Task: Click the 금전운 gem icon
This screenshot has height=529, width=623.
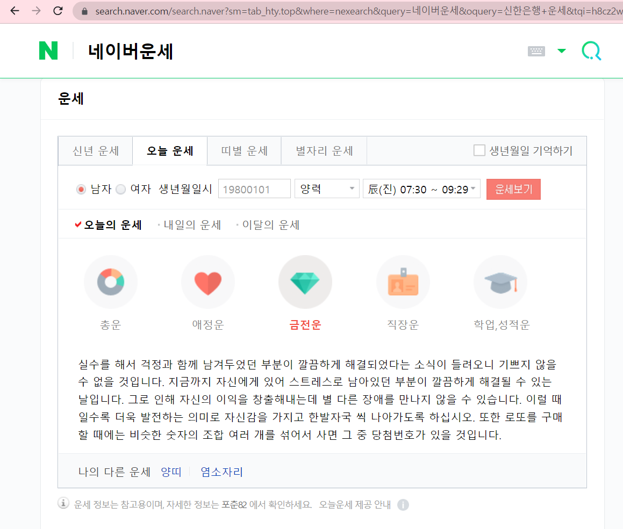Action: [305, 281]
